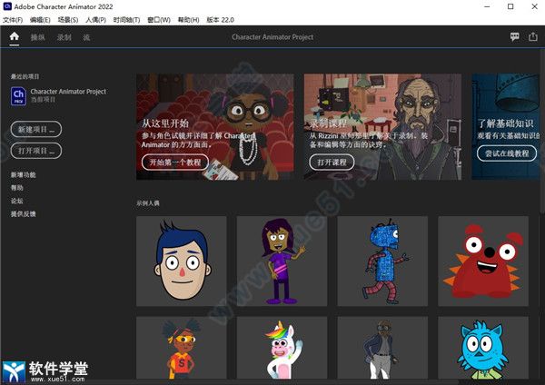Switch to the 操纵 (Rig) tab
The height and width of the screenshot is (385, 545).
point(37,37)
